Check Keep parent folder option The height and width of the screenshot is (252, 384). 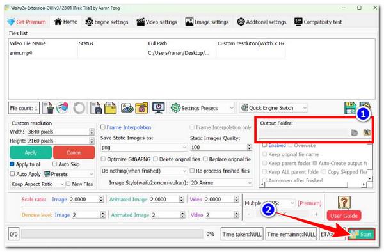coord(264,163)
